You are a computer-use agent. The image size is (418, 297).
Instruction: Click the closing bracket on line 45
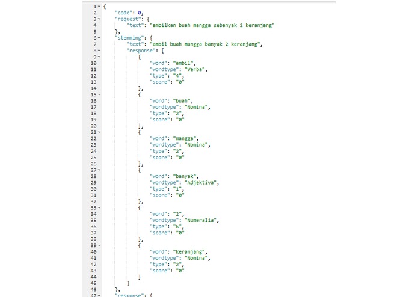(x=128, y=283)
